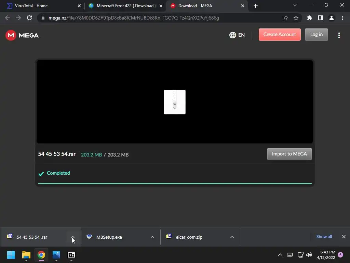Expand options for eicar_com.zip download
350x263 pixels.
[x=232, y=237]
